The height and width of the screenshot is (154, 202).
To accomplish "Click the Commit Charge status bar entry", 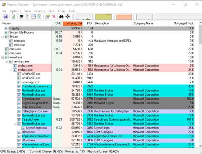I will 46,151.
